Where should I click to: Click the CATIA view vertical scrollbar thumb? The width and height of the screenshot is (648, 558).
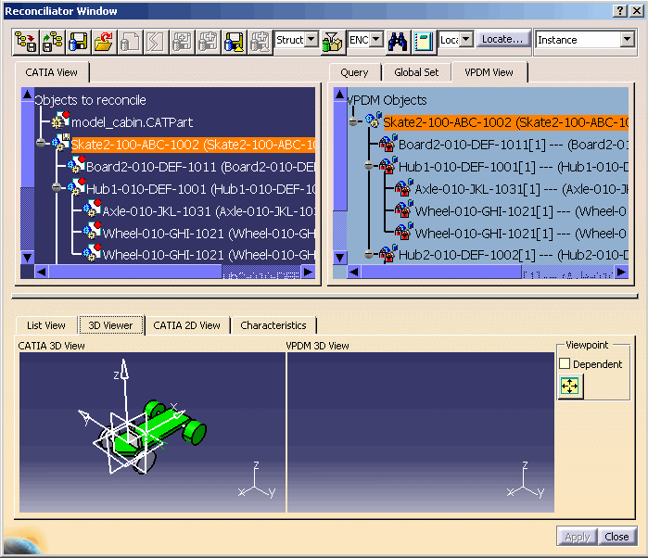click(27, 146)
